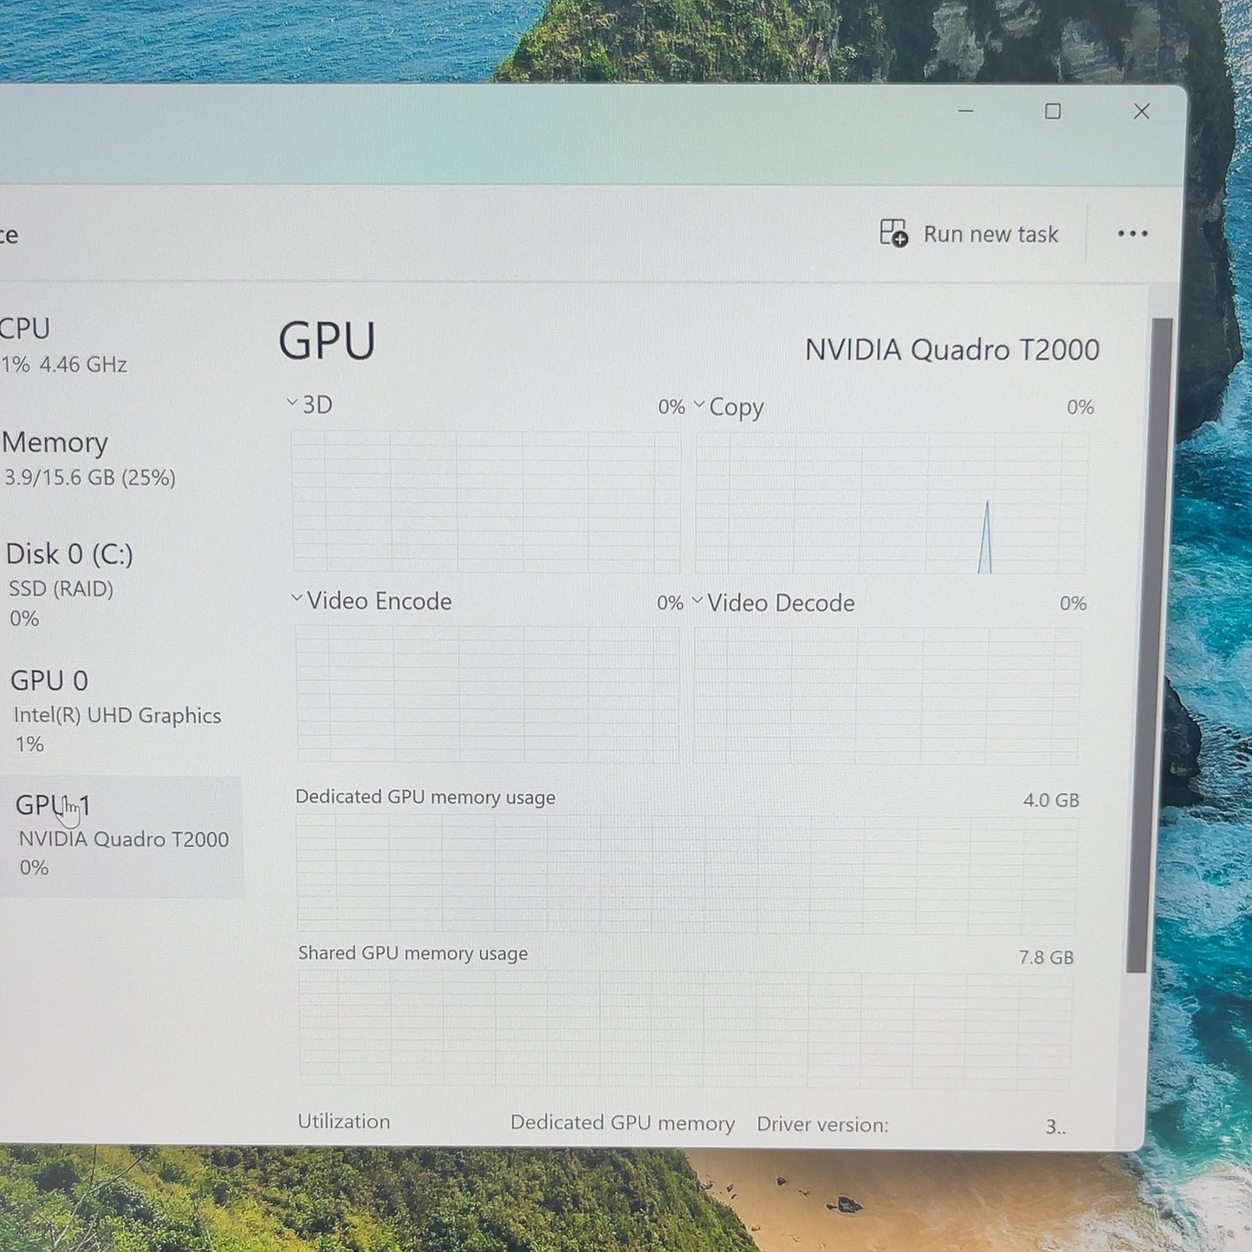Viewport: 1252px width, 1252px height.
Task: Click the GPU page heading
Action: tap(327, 341)
